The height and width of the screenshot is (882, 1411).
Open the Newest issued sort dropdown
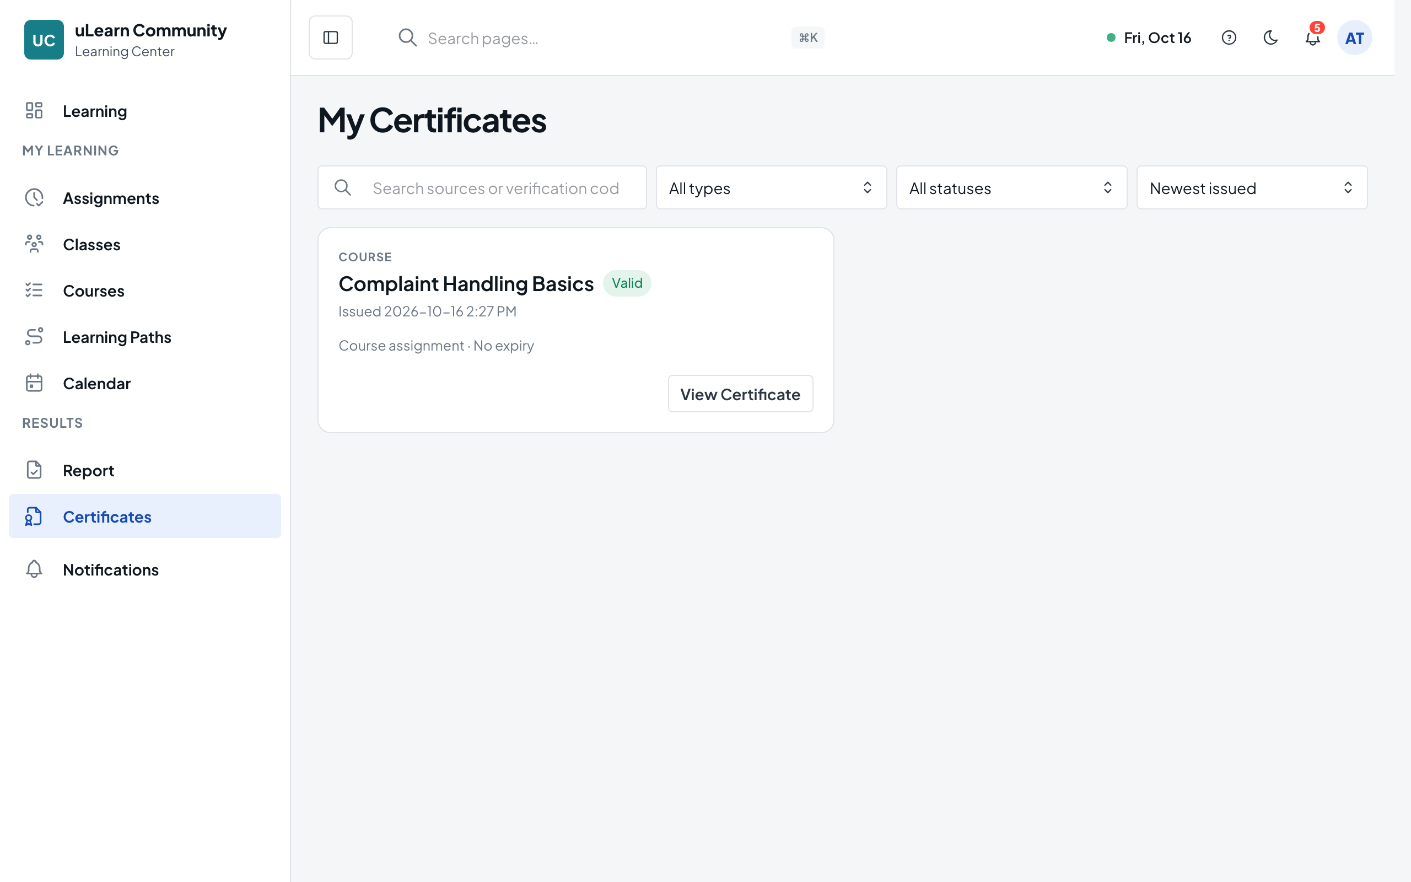[x=1251, y=188]
